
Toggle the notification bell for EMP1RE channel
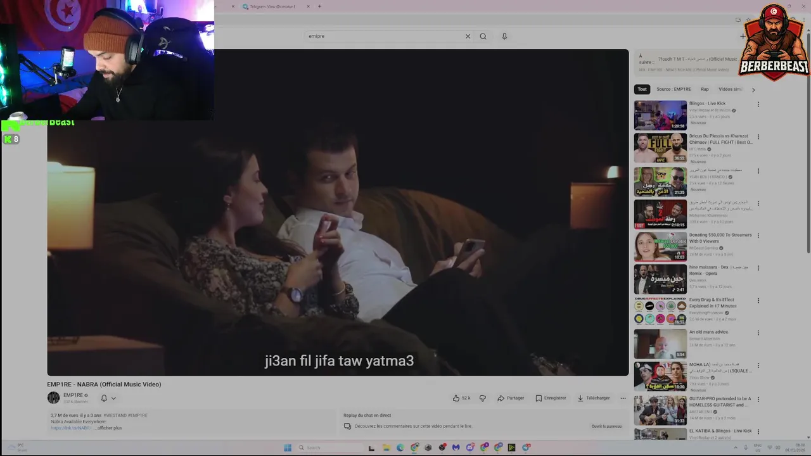104,398
